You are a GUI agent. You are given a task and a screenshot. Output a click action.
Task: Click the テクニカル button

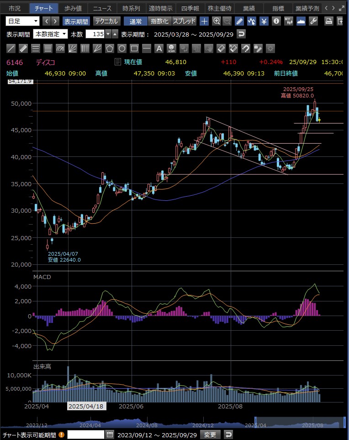pyautogui.click(x=106, y=21)
